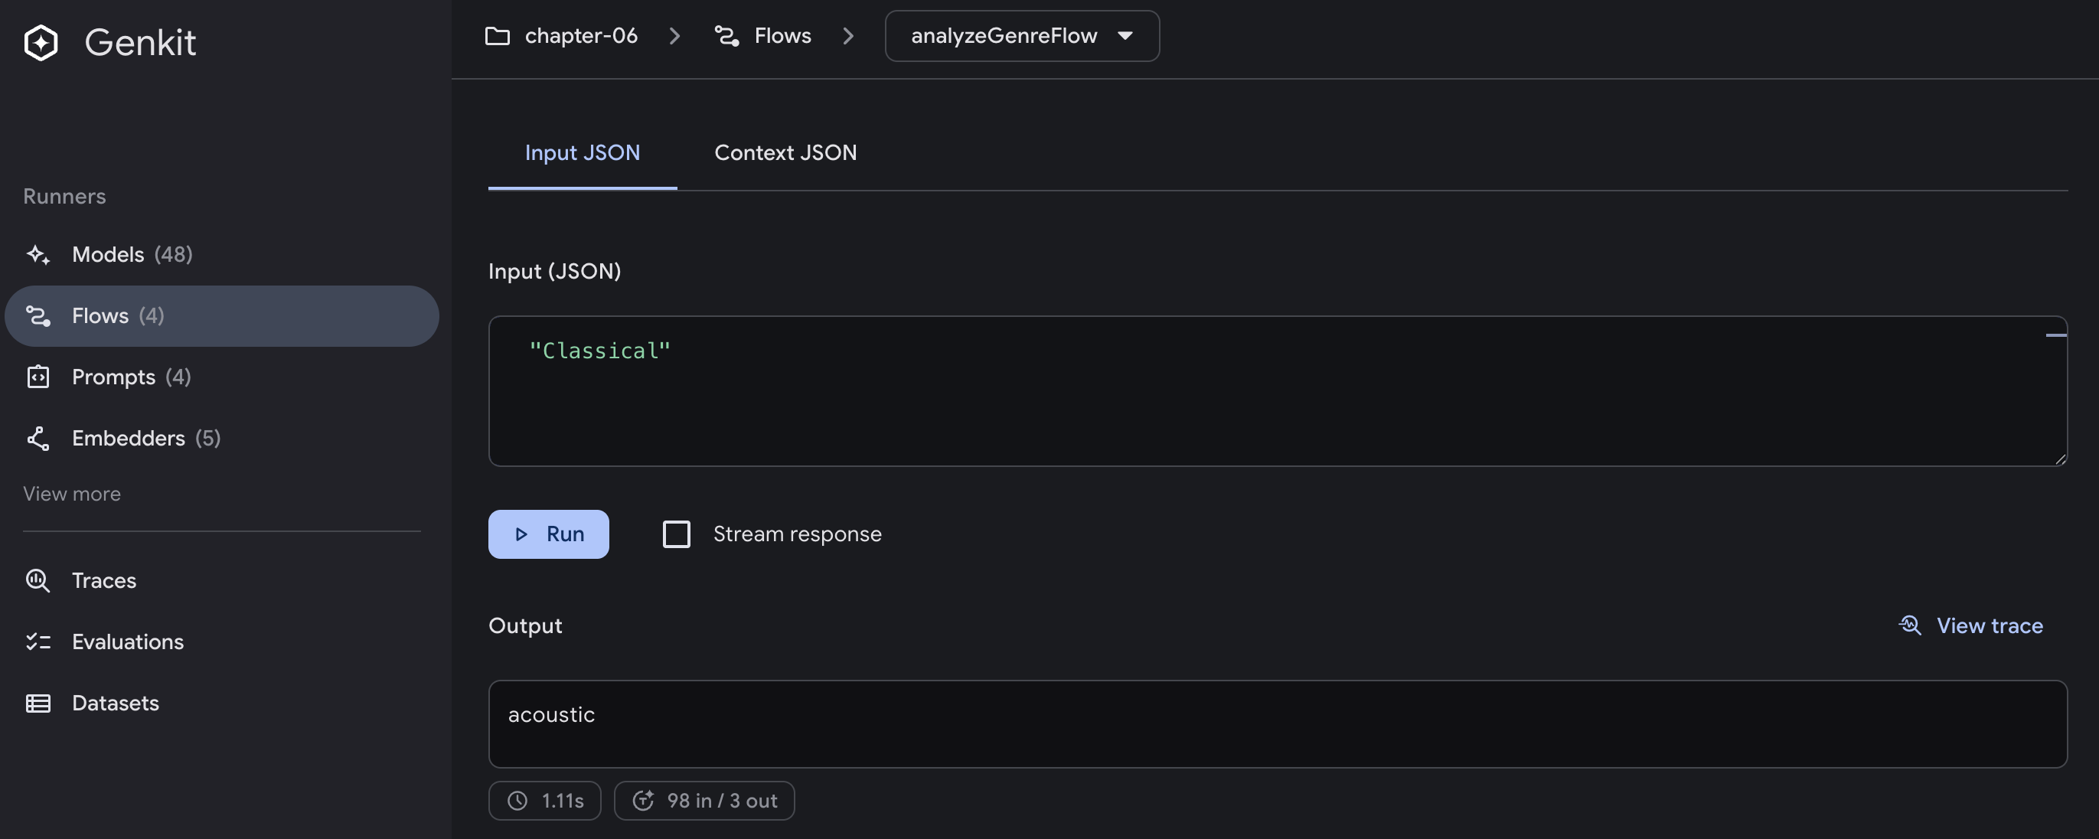Open the Datasets page

[222, 703]
